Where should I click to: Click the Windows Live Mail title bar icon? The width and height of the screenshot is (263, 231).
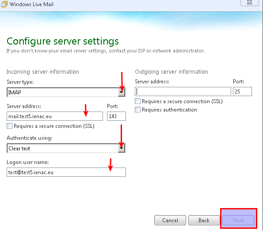tap(4, 4)
